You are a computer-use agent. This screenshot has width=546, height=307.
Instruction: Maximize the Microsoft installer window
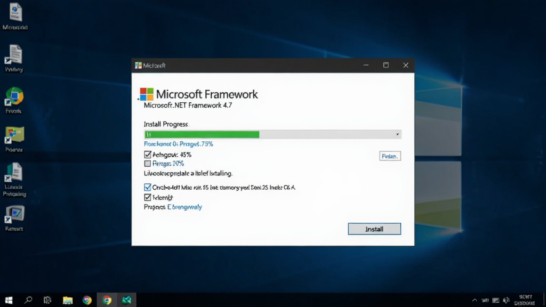pyautogui.click(x=386, y=65)
